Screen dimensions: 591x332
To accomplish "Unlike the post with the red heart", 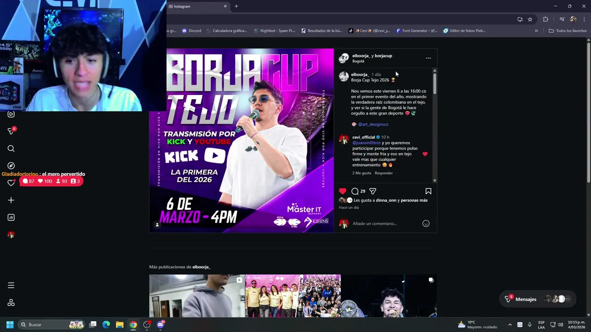I will pyautogui.click(x=343, y=191).
